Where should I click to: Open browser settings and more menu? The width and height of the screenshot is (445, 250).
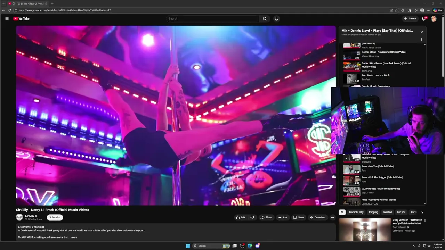click(x=428, y=10)
